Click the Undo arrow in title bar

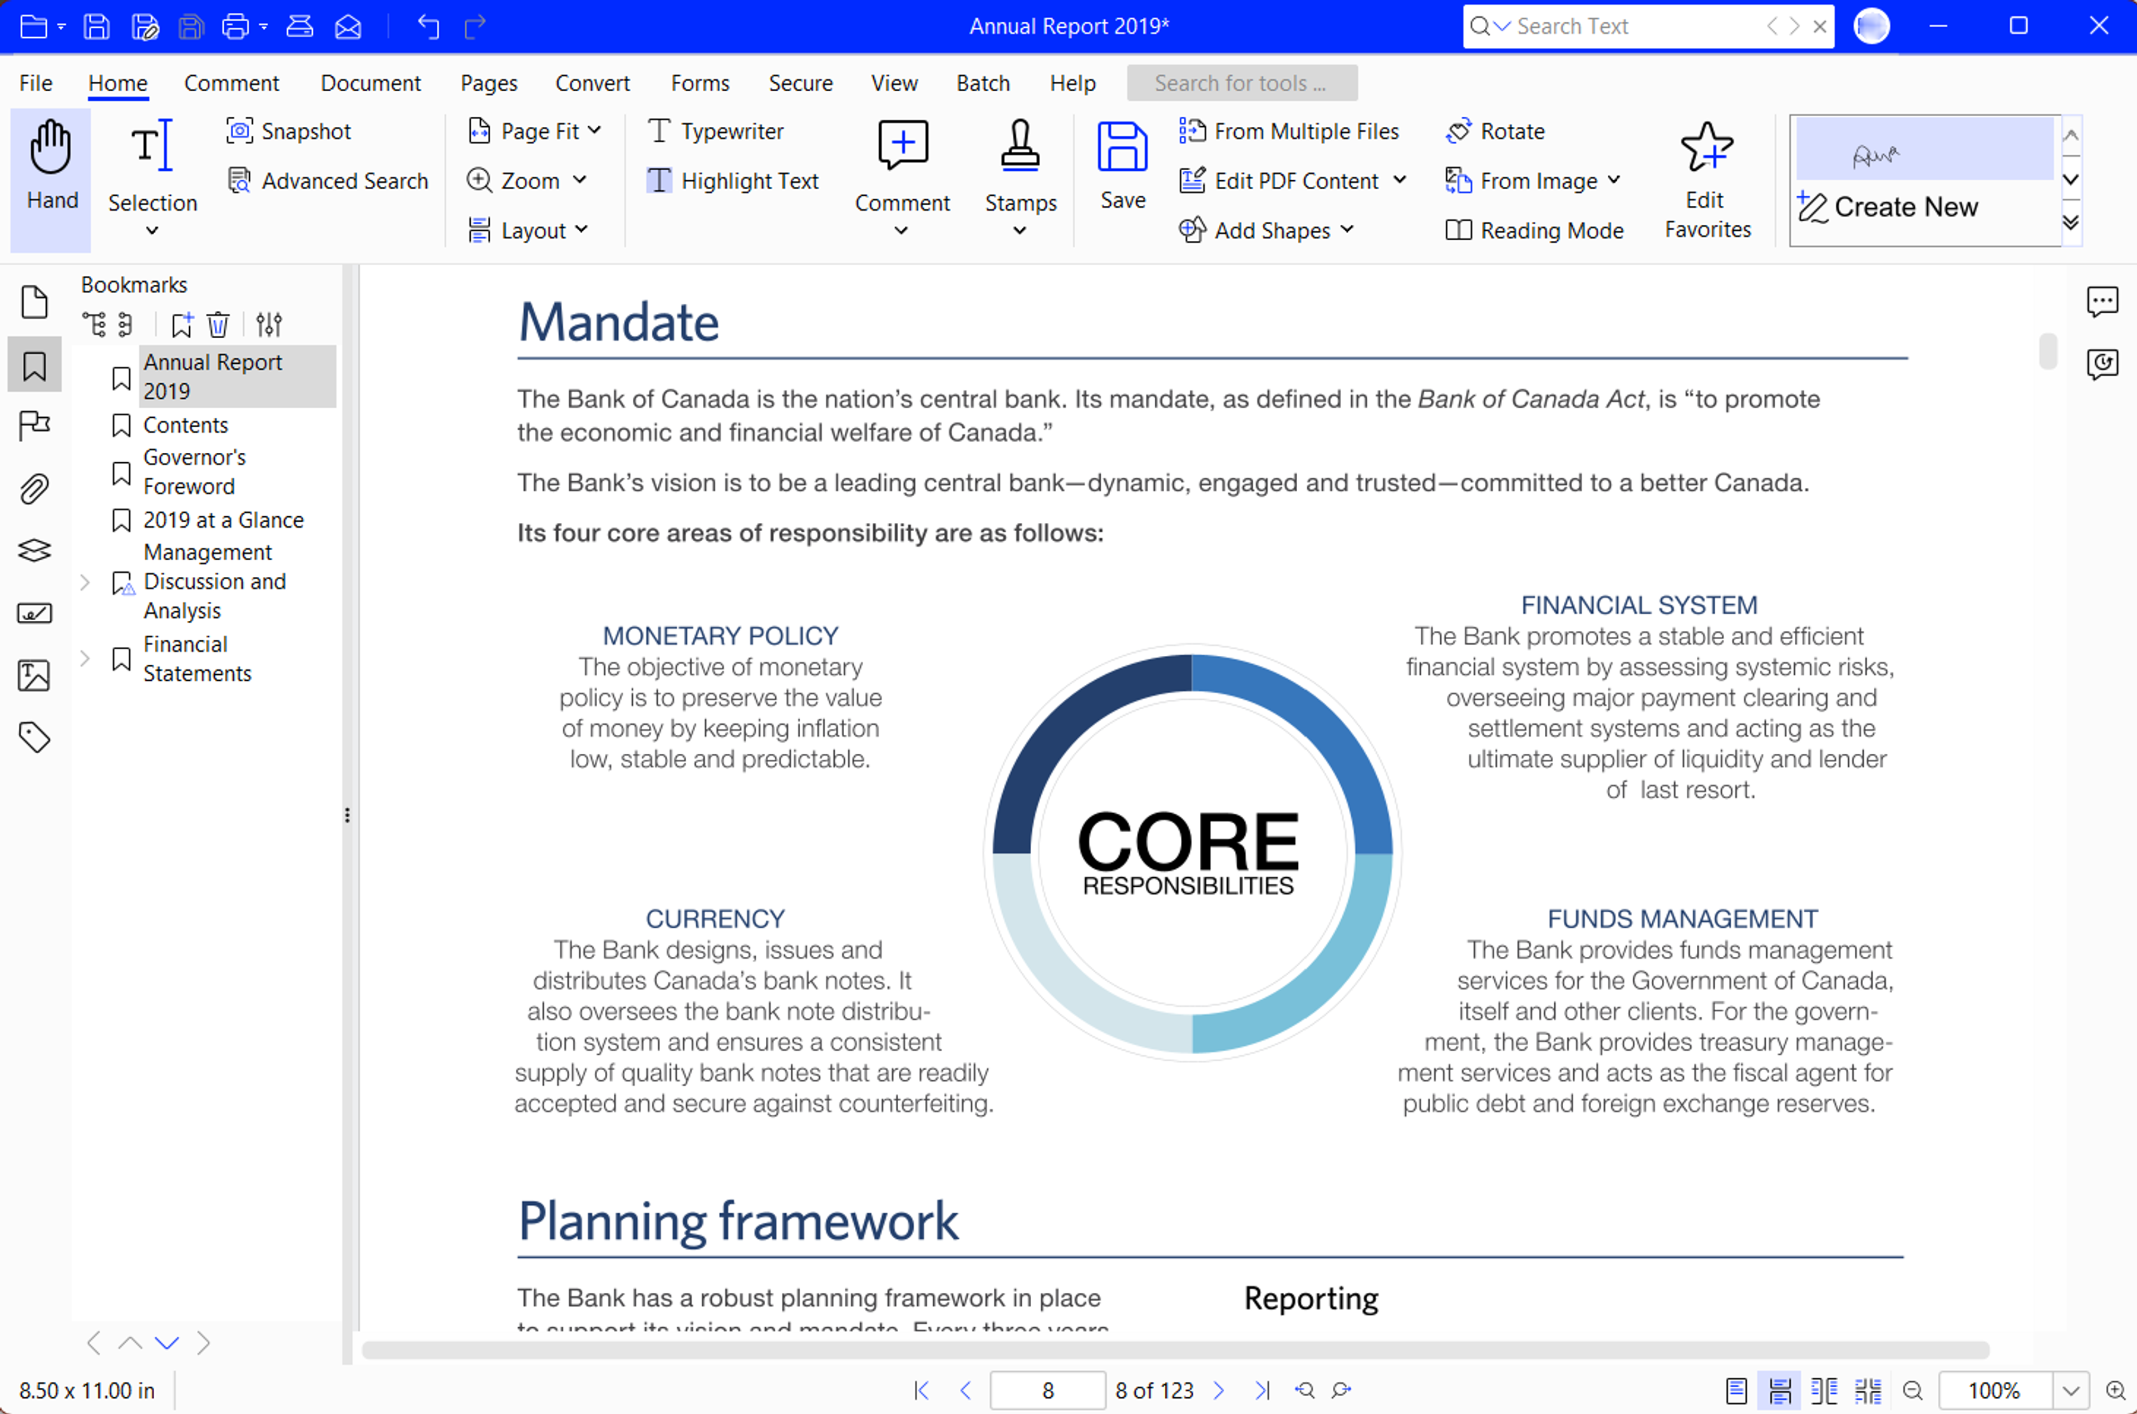tap(429, 26)
